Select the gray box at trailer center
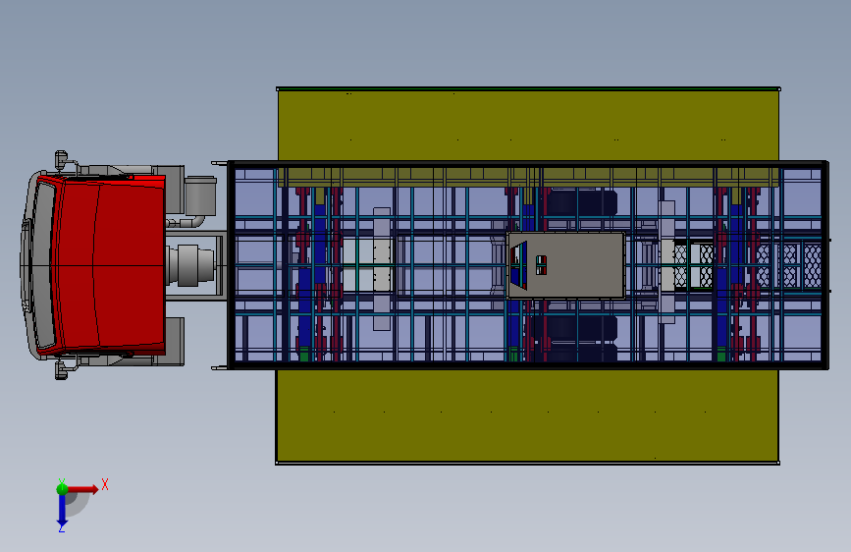The image size is (851, 552). [565, 265]
